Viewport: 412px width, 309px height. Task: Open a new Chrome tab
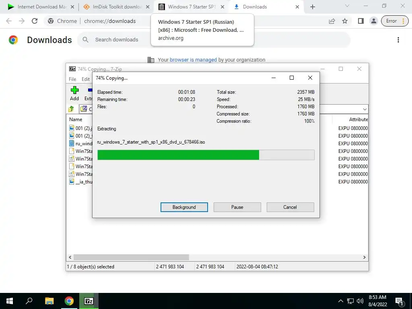[312, 7]
